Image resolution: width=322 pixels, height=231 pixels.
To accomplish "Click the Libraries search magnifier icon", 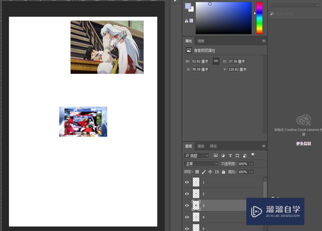I will pyautogui.click(x=272, y=14).
